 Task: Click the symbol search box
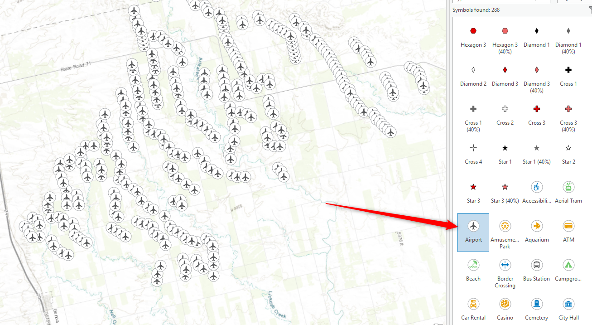pyautogui.click(x=501, y=1)
